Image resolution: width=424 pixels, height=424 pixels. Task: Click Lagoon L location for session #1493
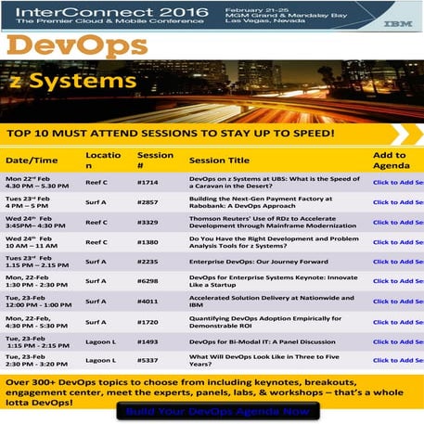coord(100,342)
